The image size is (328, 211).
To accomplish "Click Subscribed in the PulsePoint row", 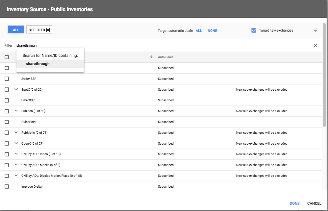I will pyautogui.click(x=166, y=122).
